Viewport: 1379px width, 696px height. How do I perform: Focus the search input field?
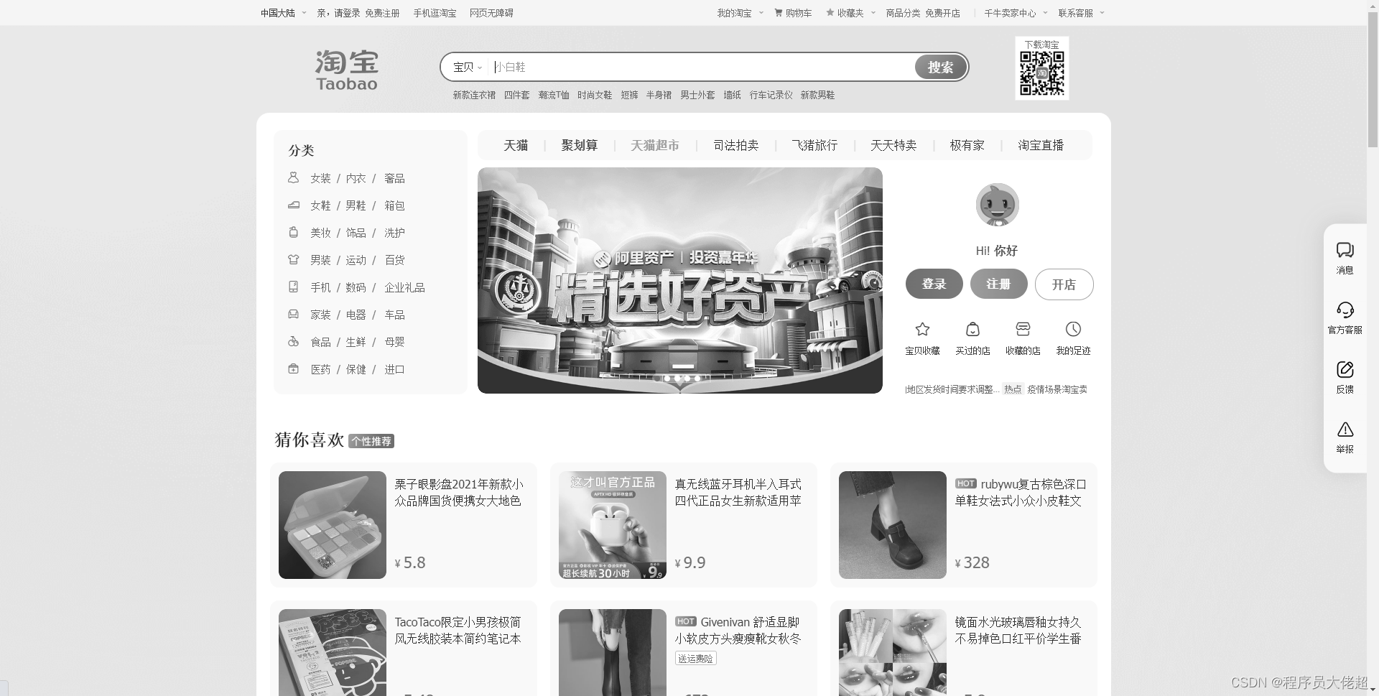(x=702, y=67)
